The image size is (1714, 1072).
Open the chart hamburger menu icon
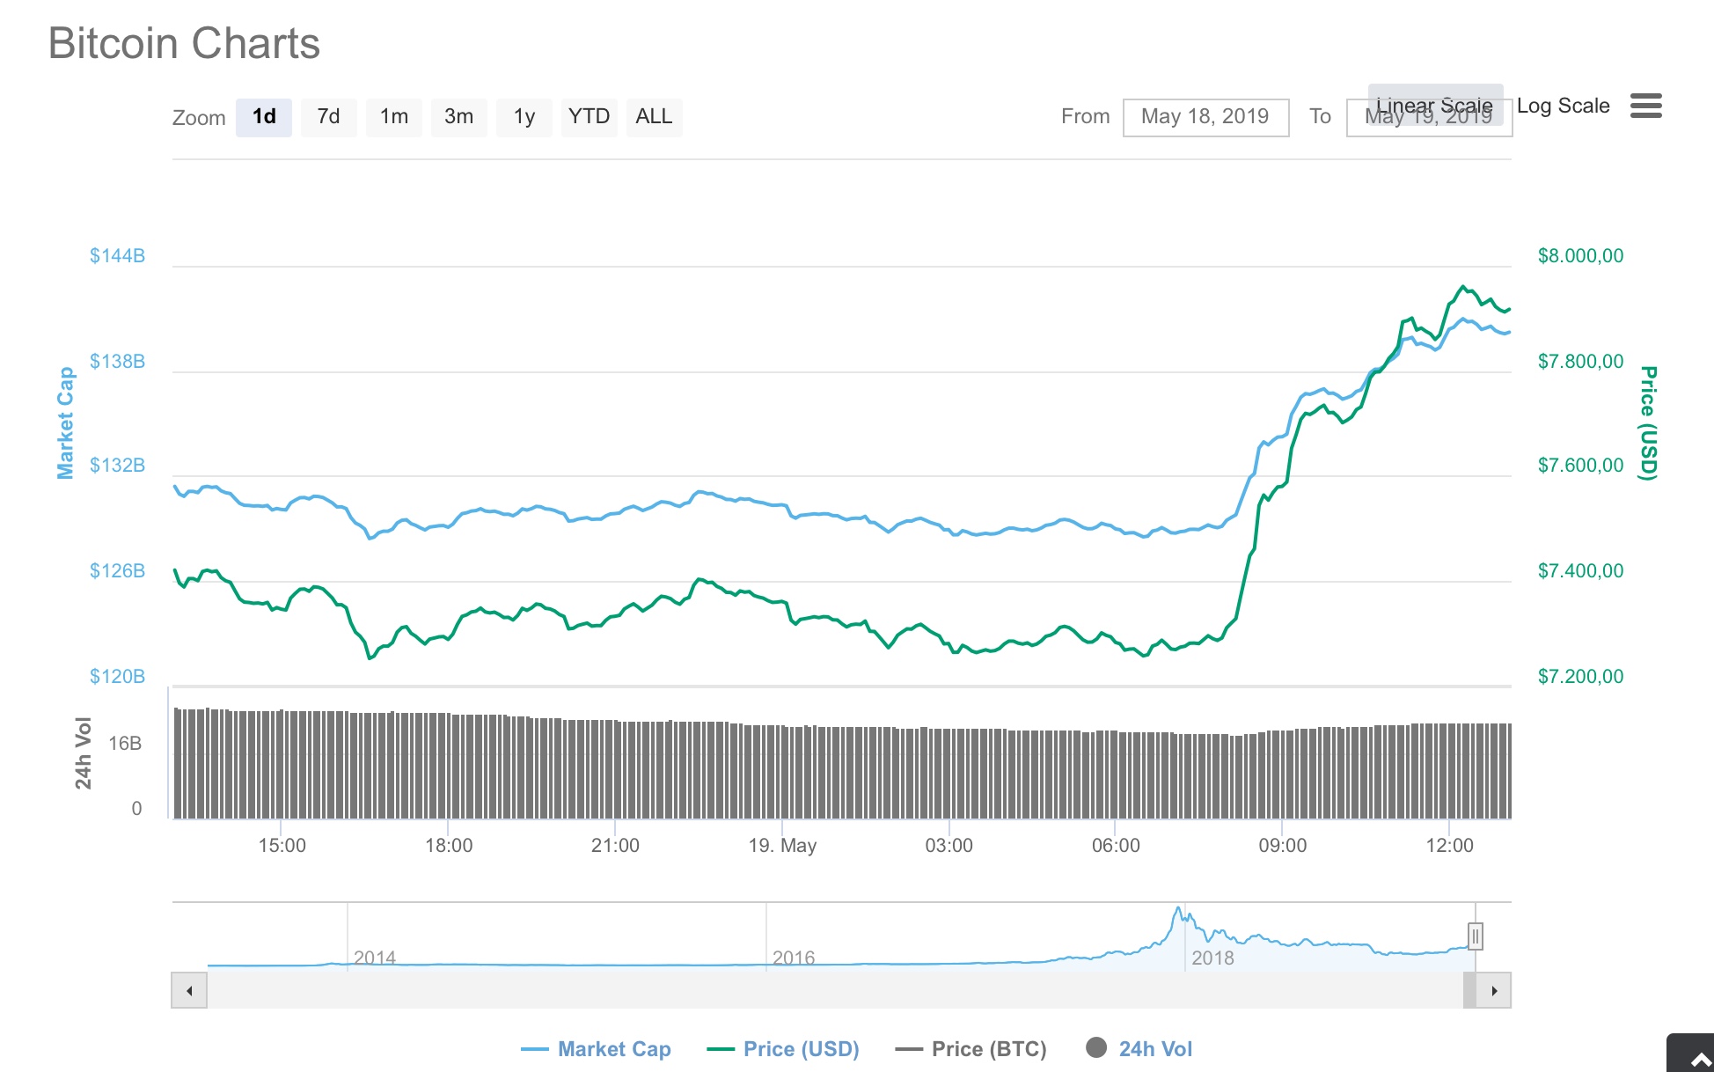pos(1645,106)
